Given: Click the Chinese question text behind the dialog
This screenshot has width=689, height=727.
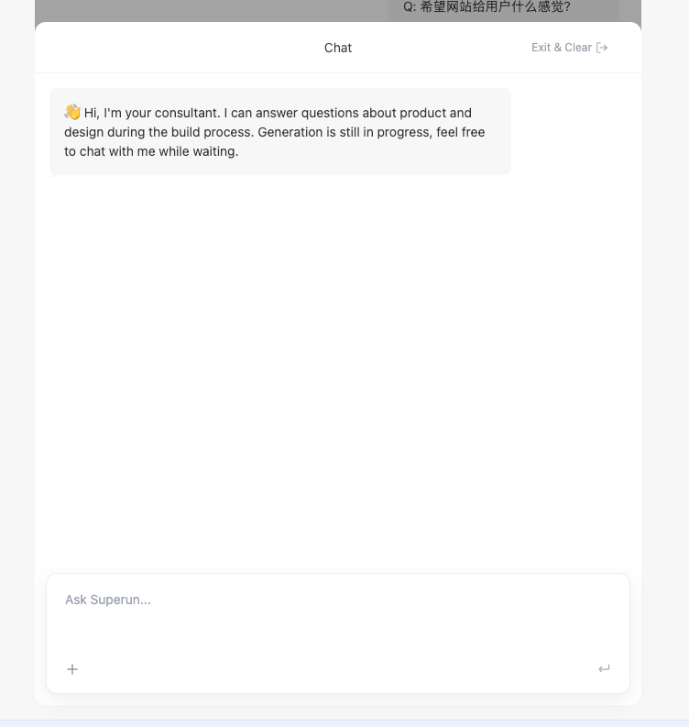Looking at the screenshot, I should (487, 6).
